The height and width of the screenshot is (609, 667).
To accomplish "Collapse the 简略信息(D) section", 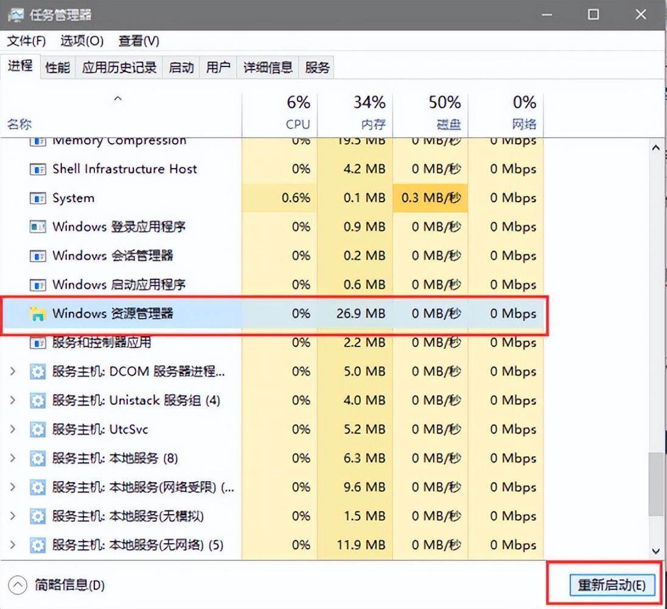I will pyautogui.click(x=18, y=584).
